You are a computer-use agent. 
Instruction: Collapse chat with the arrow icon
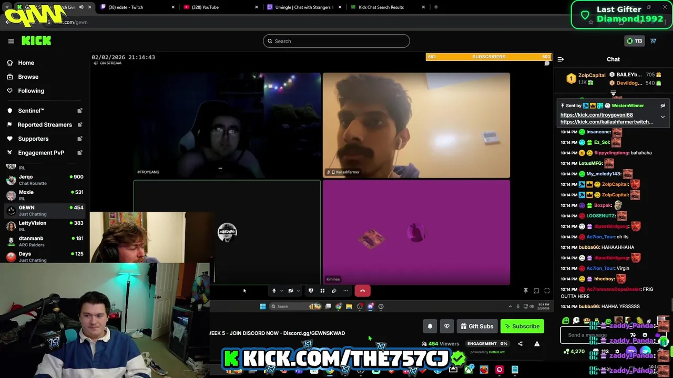tap(560, 59)
